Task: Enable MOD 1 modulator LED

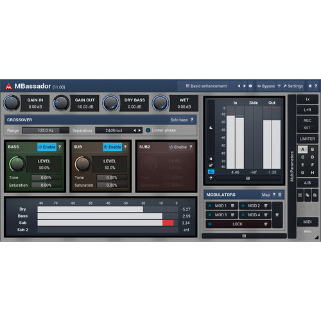Action: (210, 205)
